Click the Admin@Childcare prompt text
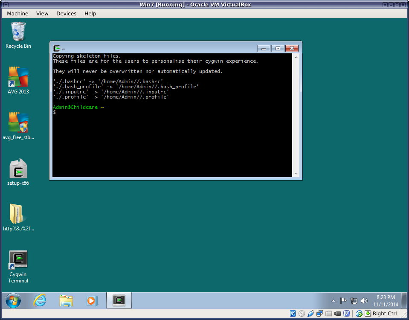This screenshot has width=409, height=320. click(x=75, y=107)
